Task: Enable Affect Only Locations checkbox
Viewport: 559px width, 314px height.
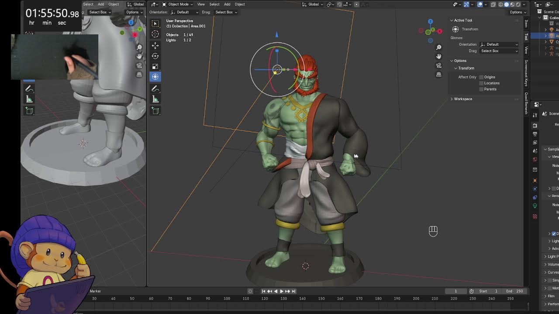Action: tap(482, 83)
